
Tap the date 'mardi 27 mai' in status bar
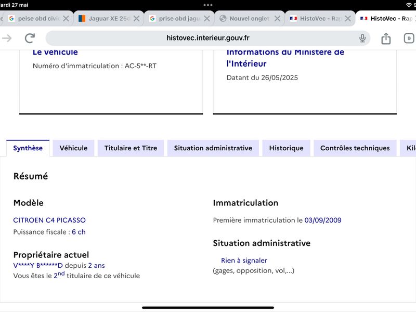click(14, 5)
